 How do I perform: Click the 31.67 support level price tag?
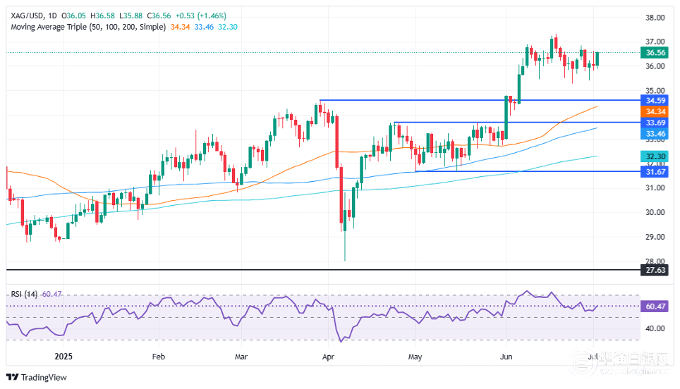655,172
